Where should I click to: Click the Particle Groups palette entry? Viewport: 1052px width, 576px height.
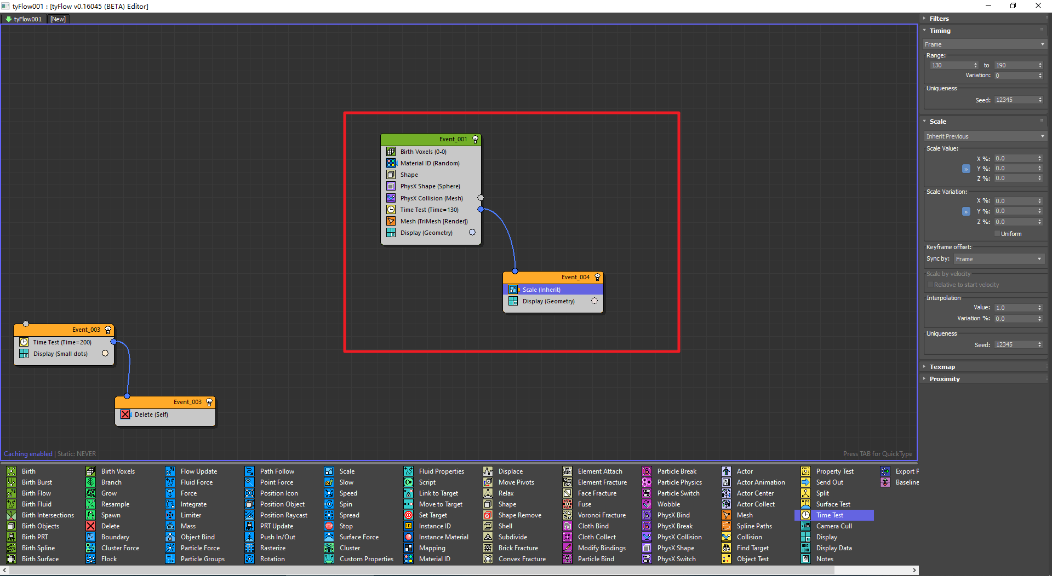coord(202,559)
